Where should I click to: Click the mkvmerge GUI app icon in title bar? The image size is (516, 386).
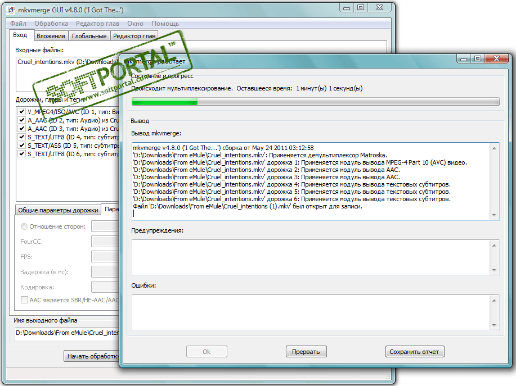coord(11,10)
